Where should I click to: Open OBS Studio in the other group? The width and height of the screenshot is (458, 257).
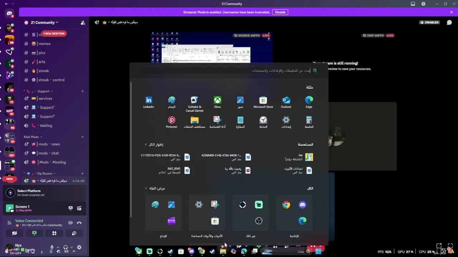259,221
